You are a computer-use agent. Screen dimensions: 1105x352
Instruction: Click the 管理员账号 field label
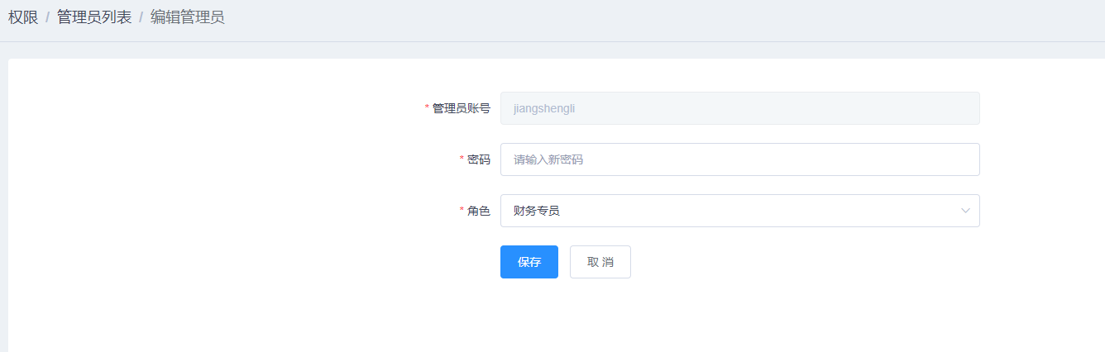[461, 108]
